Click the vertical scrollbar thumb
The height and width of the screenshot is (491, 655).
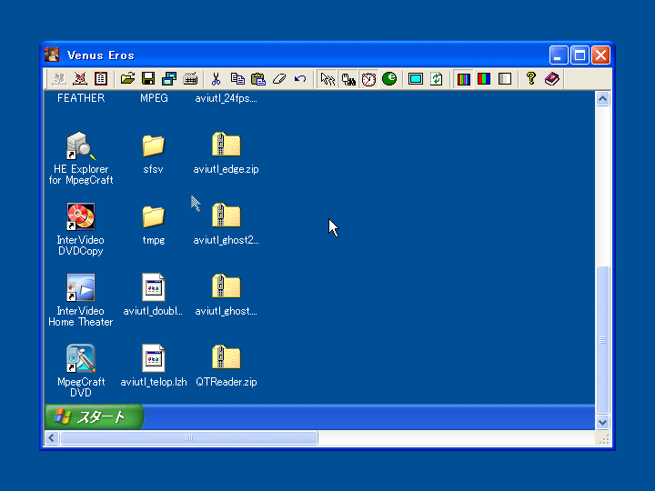602,340
